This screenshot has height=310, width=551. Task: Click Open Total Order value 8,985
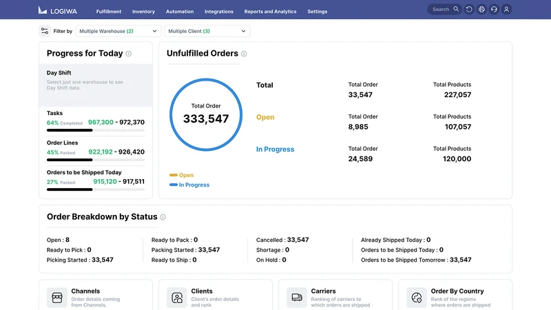(358, 127)
